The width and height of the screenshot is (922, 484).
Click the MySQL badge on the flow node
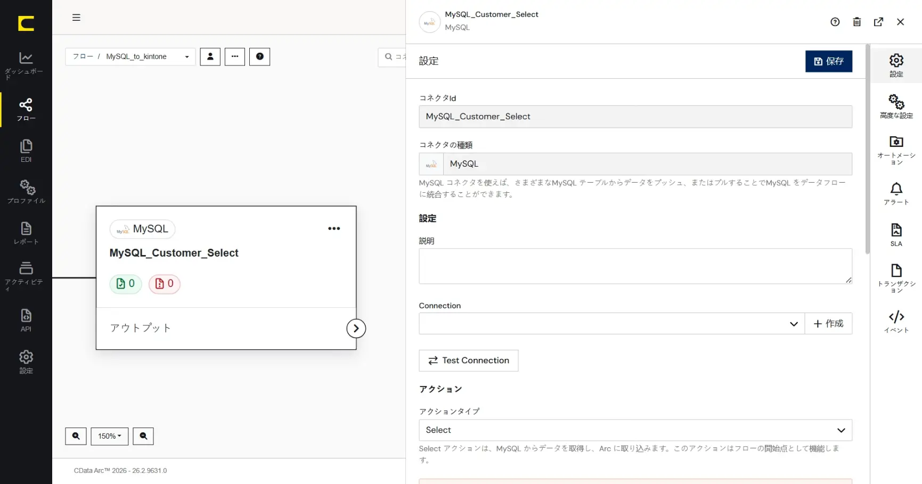(143, 229)
